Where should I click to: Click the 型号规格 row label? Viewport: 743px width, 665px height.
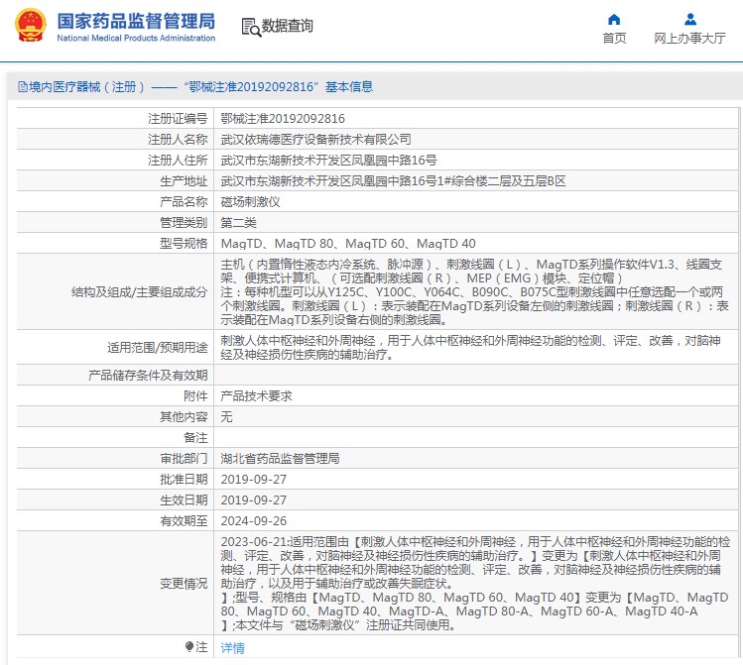(x=184, y=243)
